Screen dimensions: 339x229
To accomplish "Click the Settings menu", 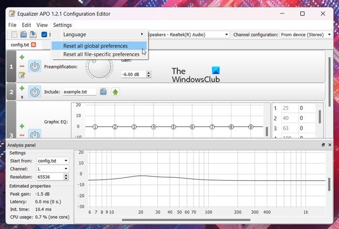I will pyautogui.click(x=62, y=25).
